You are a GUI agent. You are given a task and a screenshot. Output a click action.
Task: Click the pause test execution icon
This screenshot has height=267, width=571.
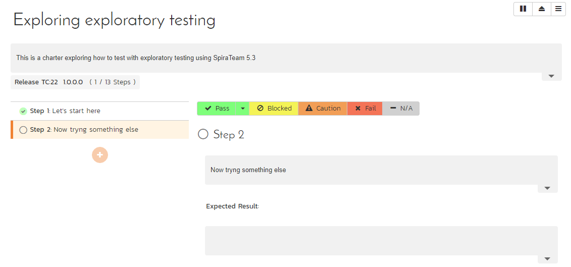523,9
